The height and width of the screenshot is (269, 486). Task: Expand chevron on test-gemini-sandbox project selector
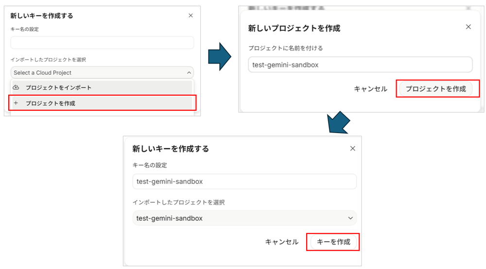350,219
